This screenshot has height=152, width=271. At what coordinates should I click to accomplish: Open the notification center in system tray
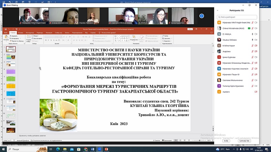[267, 149]
